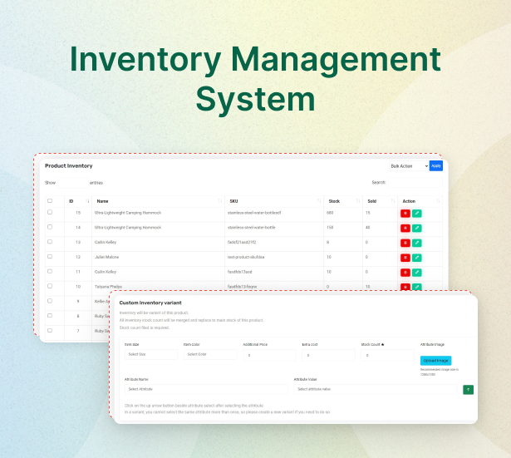Edit the product with ID 15
Viewport: 511px width, 458px height.
pyautogui.click(x=416, y=214)
